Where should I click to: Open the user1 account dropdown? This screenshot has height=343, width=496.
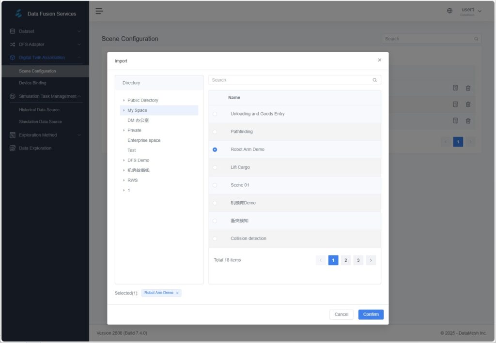point(471,11)
